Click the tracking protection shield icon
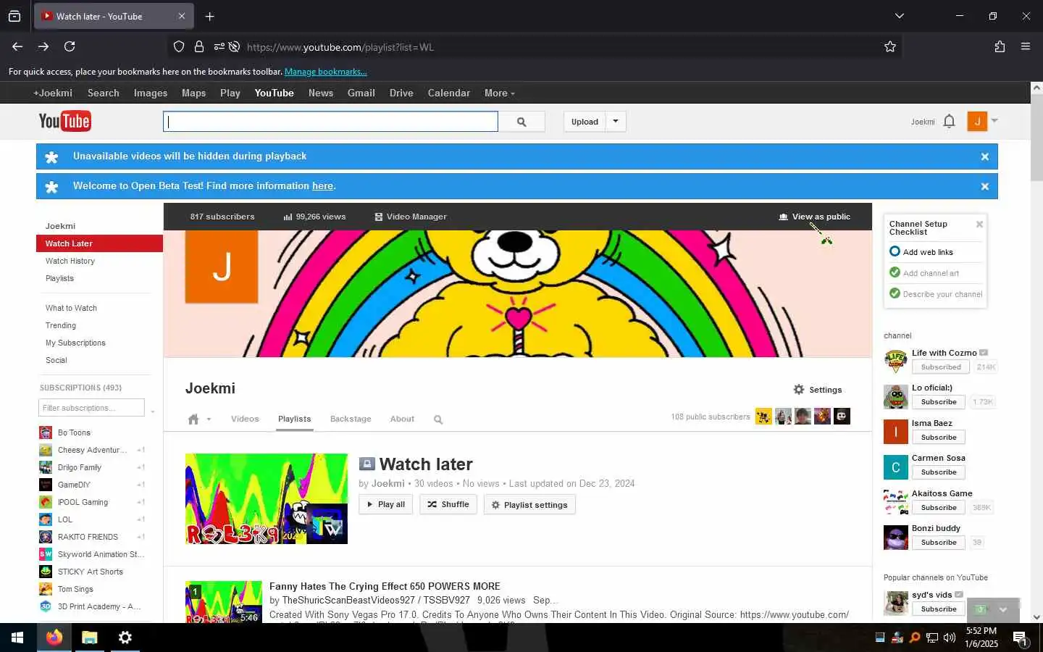Viewport: 1043px width, 652px height. click(x=179, y=47)
